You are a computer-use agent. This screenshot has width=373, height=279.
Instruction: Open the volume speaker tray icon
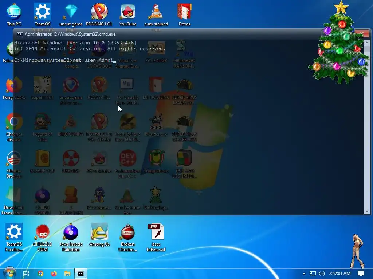pyautogui.click(x=321, y=274)
